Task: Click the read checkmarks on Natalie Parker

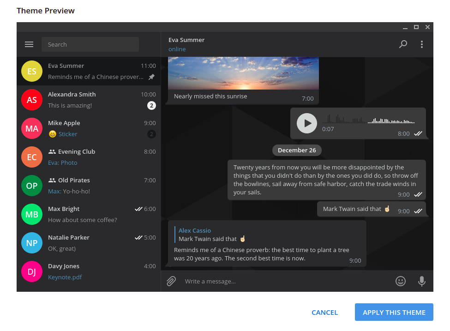Action: [138, 237]
